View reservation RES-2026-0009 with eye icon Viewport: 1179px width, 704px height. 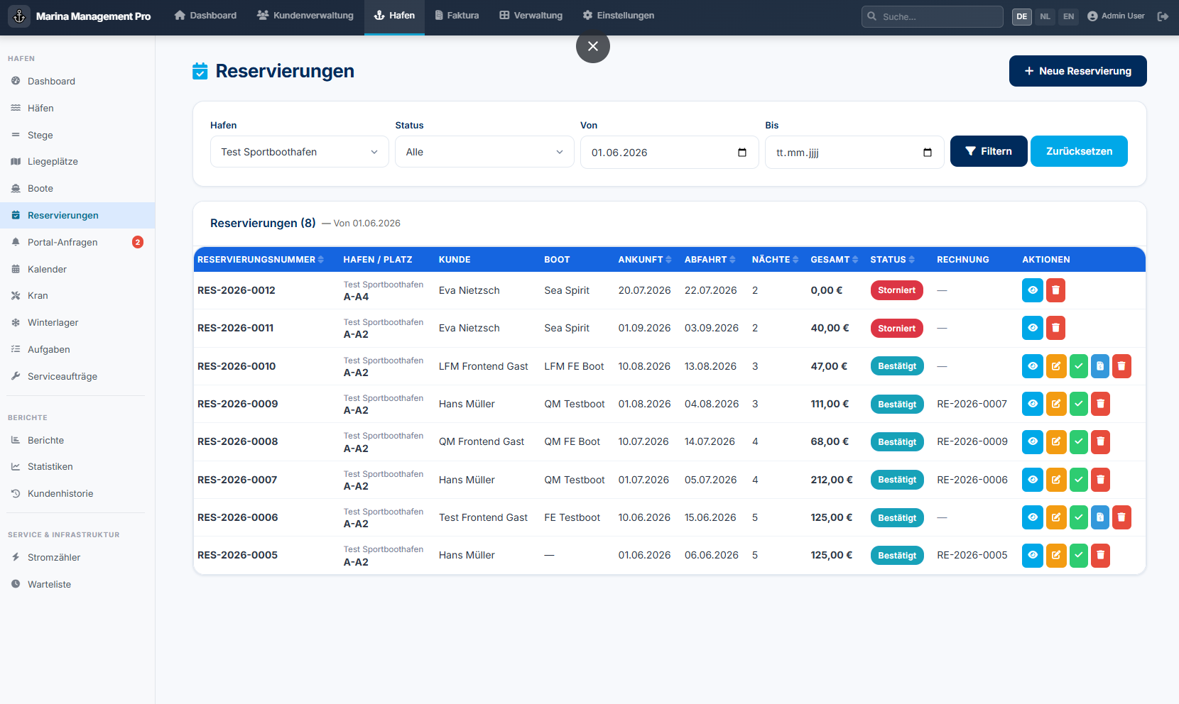pyautogui.click(x=1033, y=404)
